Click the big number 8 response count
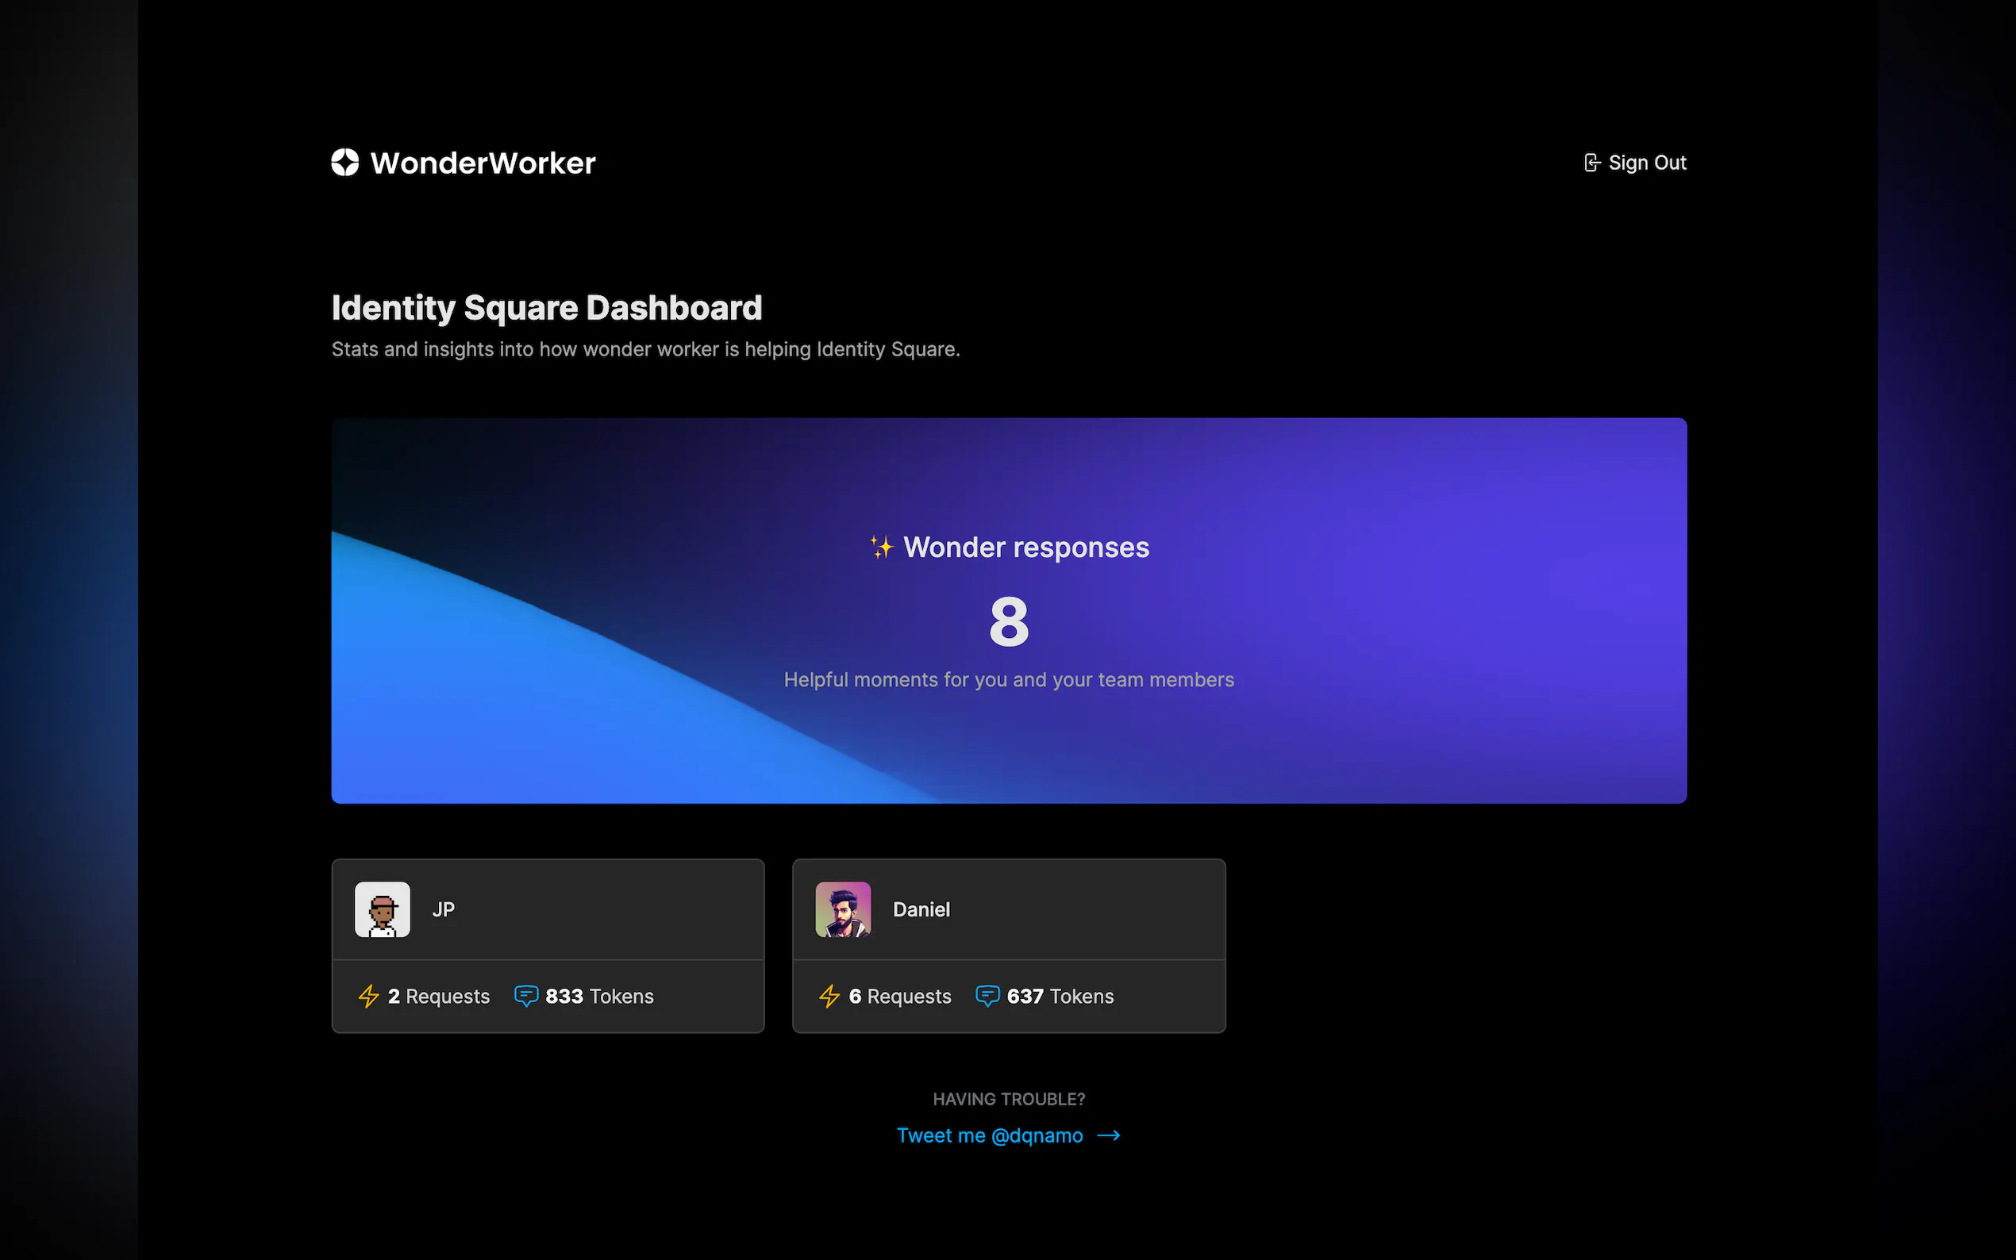The width and height of the screenshot is (2016, 1260). (1009, 621)
